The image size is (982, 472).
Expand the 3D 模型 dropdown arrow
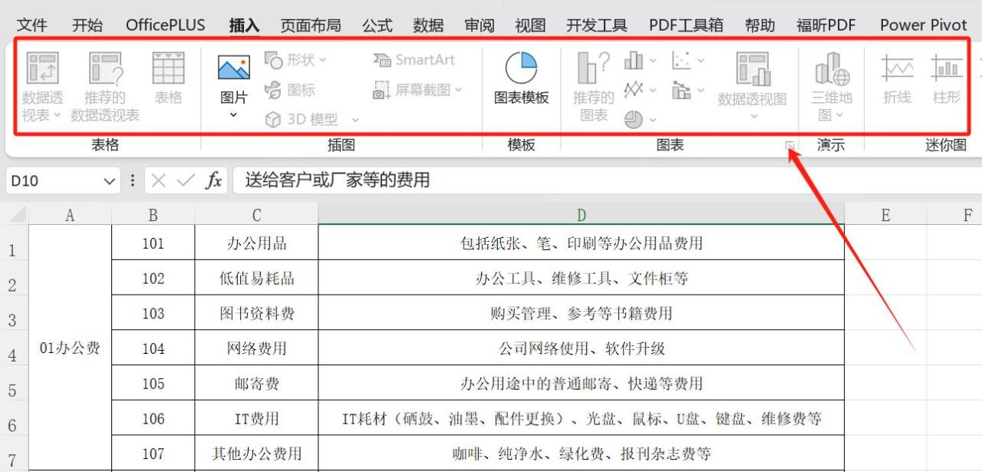[355, 120]
